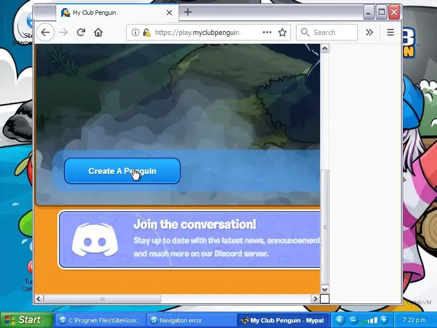
Task: Open the hamburger application menu
Action: click(391, 32)
